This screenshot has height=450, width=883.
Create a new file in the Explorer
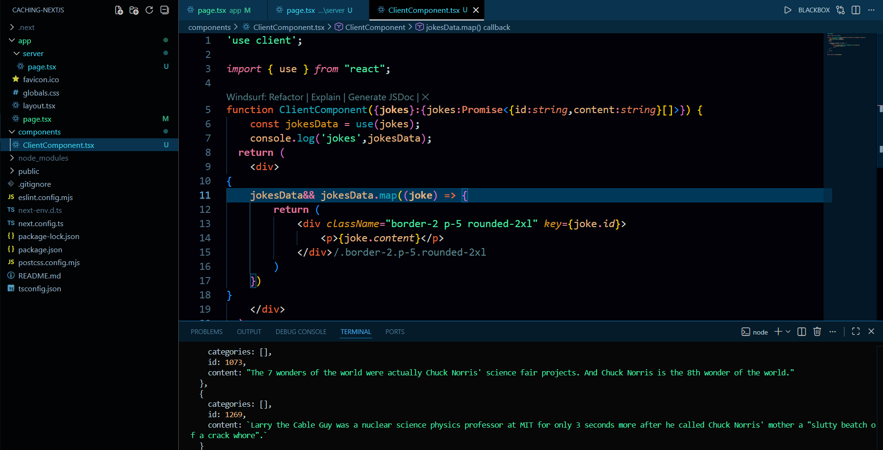coord(118,10)
